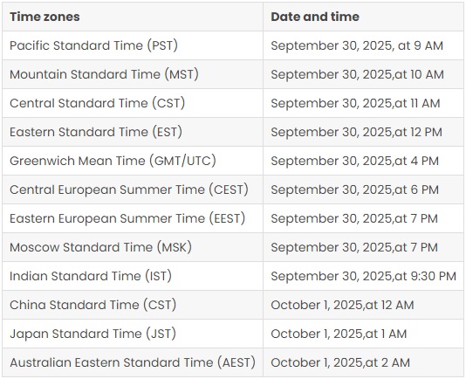Select the Pacific Standard Time (PST) cell

click(133, 45)
